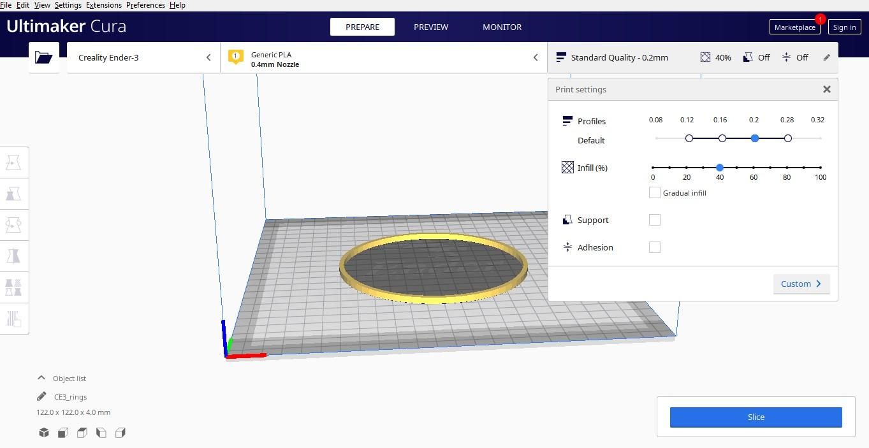Open Custom print settings
This screenshot has height=448, width=869.
click(801, 284)
